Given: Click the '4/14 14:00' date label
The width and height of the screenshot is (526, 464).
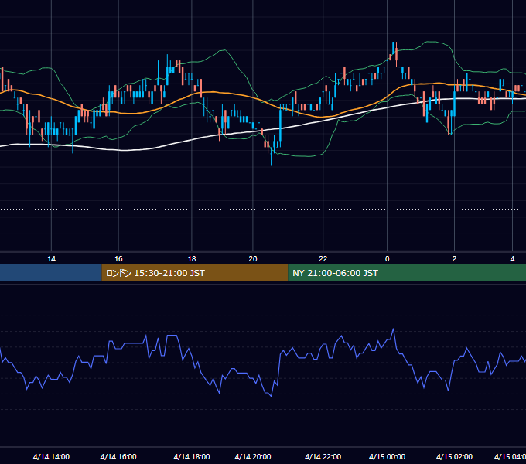Looking at the screenshot, I should (51, 456).
